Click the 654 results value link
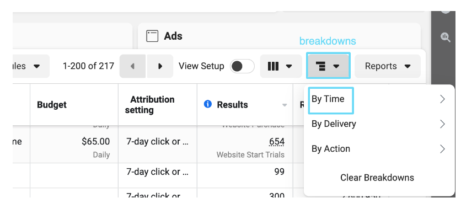Screen dimensions: 461x203 click(x=277, y=142)
